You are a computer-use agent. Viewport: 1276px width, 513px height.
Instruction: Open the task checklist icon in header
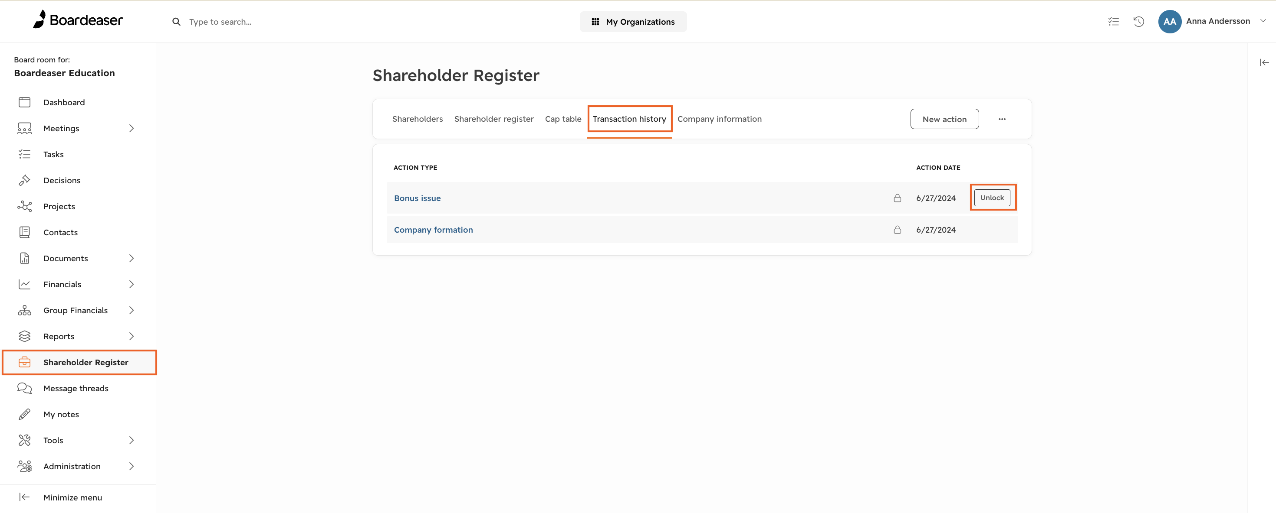pyautogui.click(x=1113, y=21)
